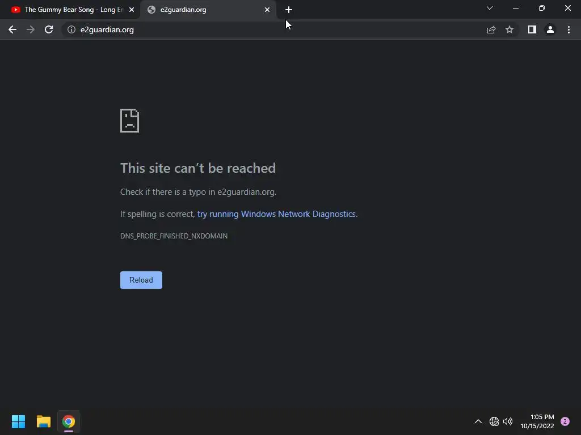Bookmark this tab with the star icon
The image size is (581, 435).
click(x=510, y=29)
